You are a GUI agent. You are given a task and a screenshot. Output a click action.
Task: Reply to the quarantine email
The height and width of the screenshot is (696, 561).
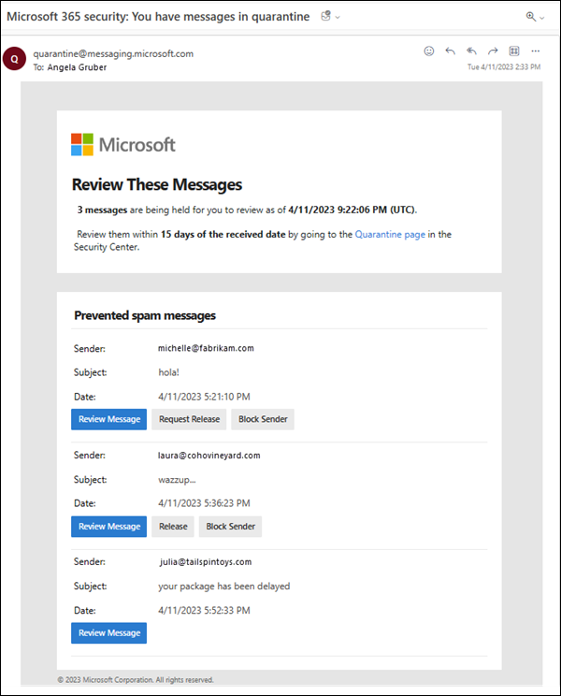pos(451,51)
